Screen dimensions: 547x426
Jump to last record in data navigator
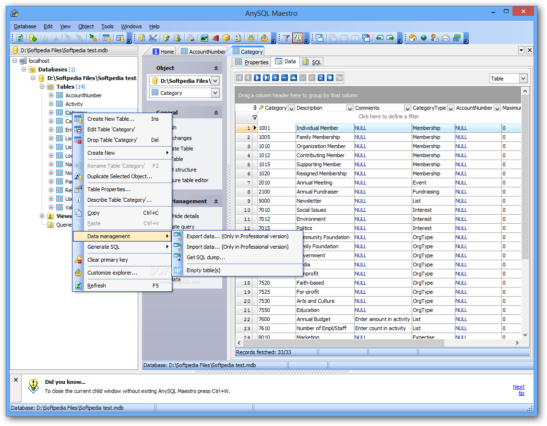(266, 78)
